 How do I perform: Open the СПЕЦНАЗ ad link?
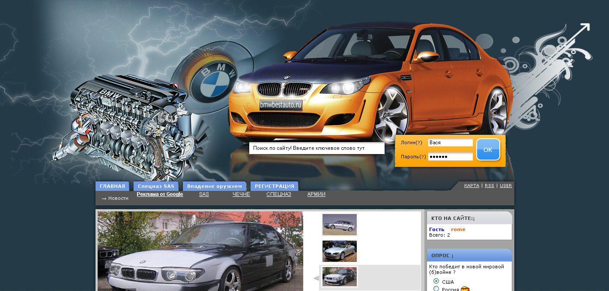click(279, 194)
